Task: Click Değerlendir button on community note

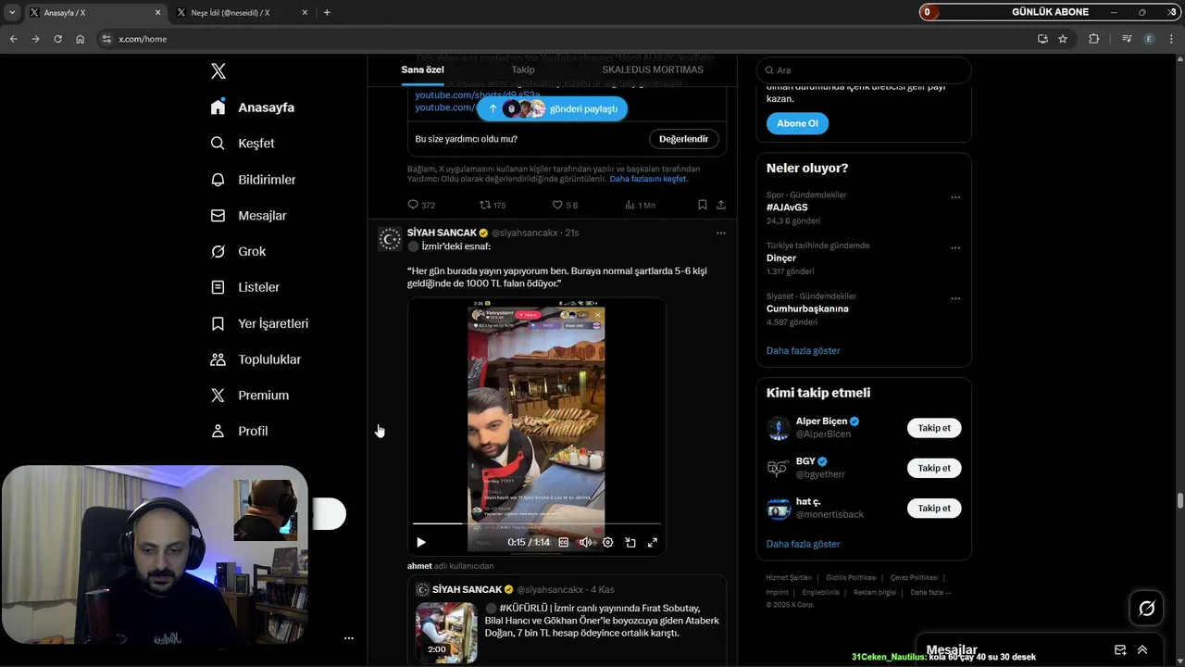Action: (683, 139)
